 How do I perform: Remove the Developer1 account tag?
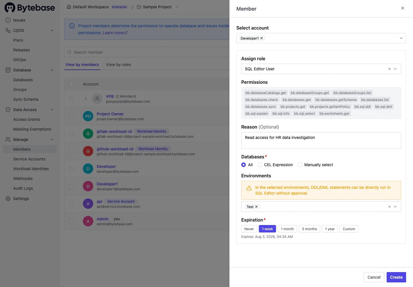[x=262, y=38]
